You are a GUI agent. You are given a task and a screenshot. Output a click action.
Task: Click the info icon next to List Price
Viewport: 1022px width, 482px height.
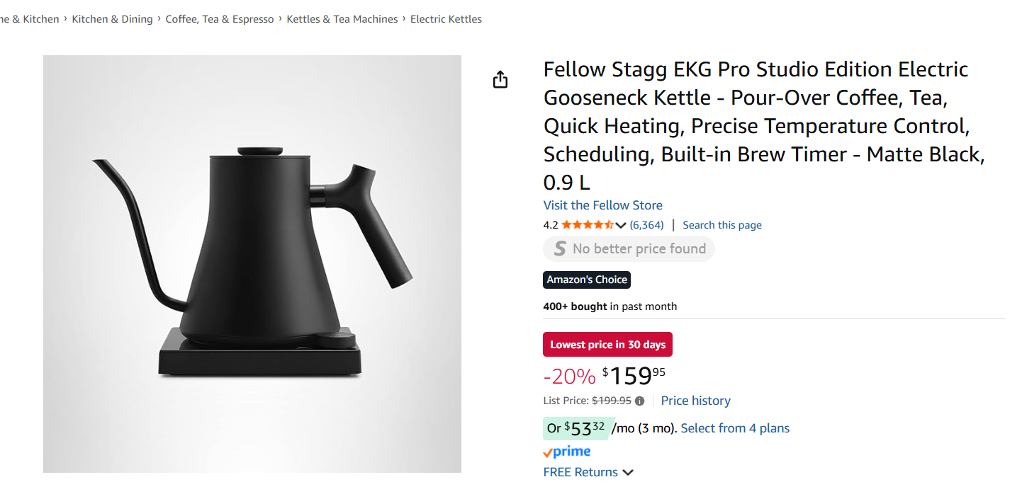(x=639, y=401)
